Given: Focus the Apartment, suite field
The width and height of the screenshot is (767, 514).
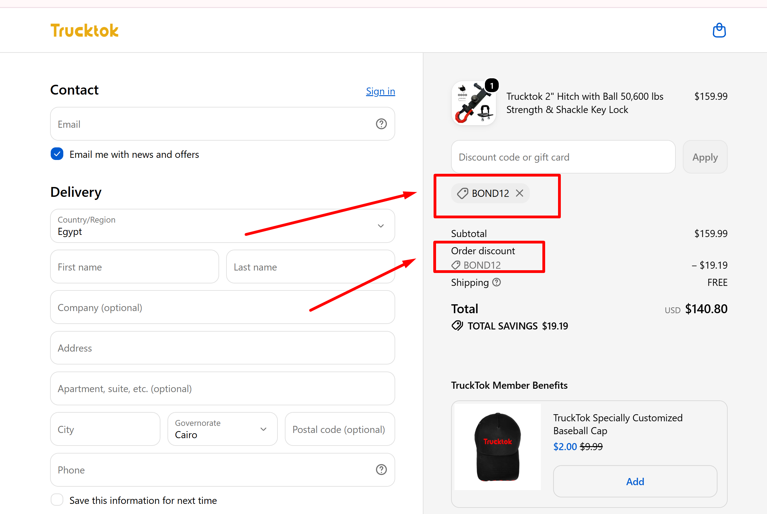Looking at the screenshot, I should 222,388.
